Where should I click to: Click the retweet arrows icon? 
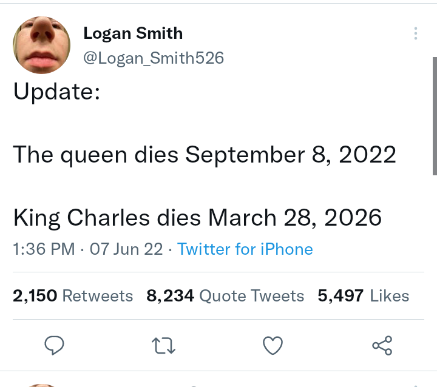164,346
